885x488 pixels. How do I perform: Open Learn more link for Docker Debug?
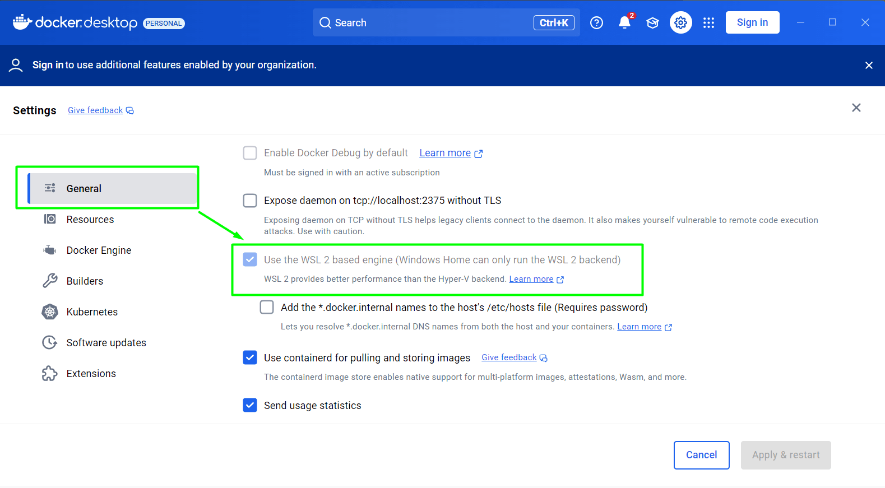[445, 153]
